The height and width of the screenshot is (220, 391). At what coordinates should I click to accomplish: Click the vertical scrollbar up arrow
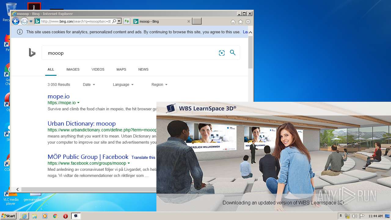pos(250,32)
